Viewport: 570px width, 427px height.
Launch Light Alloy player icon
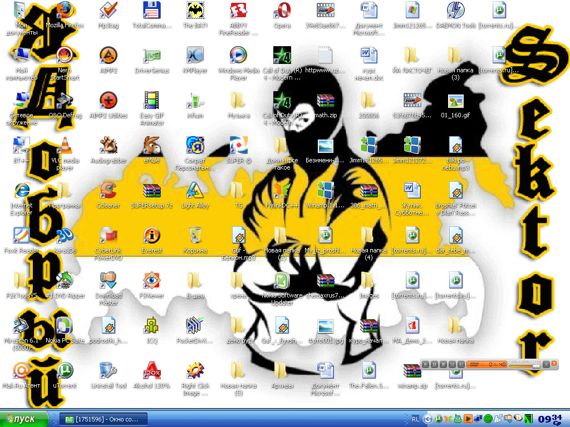tap(195, 195)
